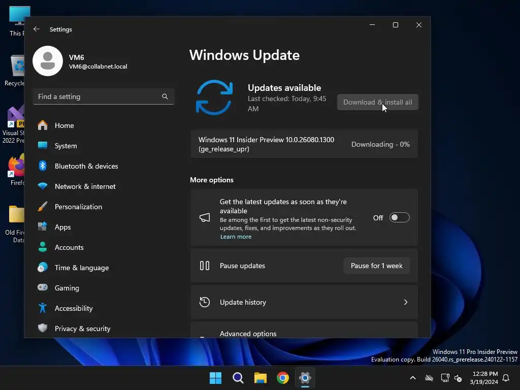This screenshot has height=390, width=520.
Task: Click Pause for 1 week button
Action: (x=376, y=266)
